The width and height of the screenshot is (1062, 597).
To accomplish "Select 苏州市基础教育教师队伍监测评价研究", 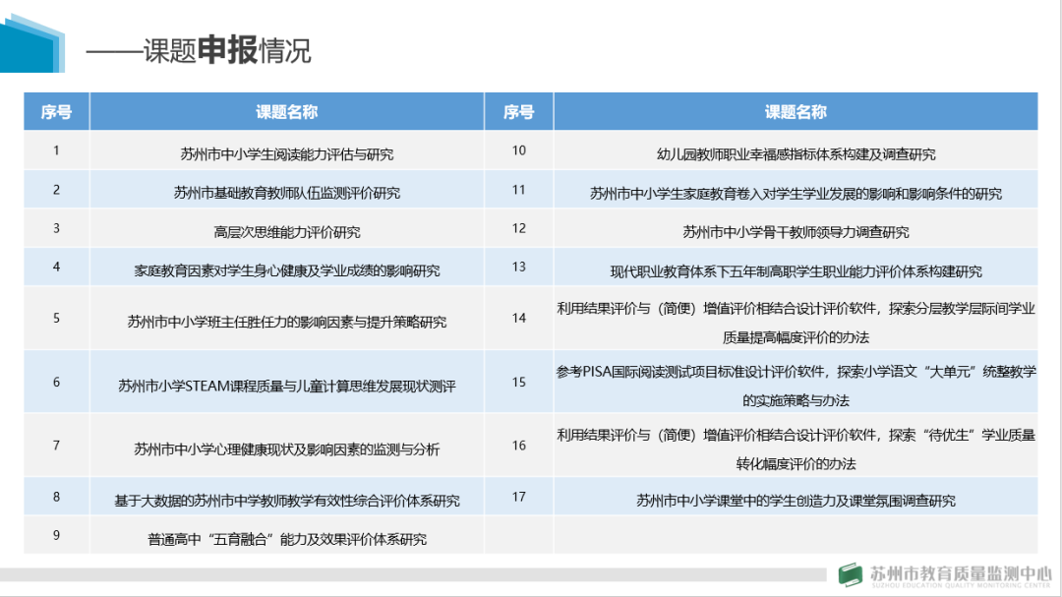I will click(286, 193).
